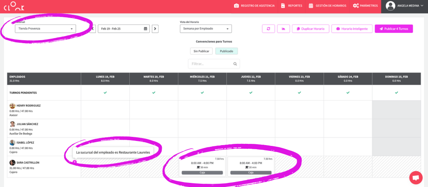Image resolution: width=428 pixels, height=187 pixels.
Task: Go to next week arrow
Action: point(155,29)
